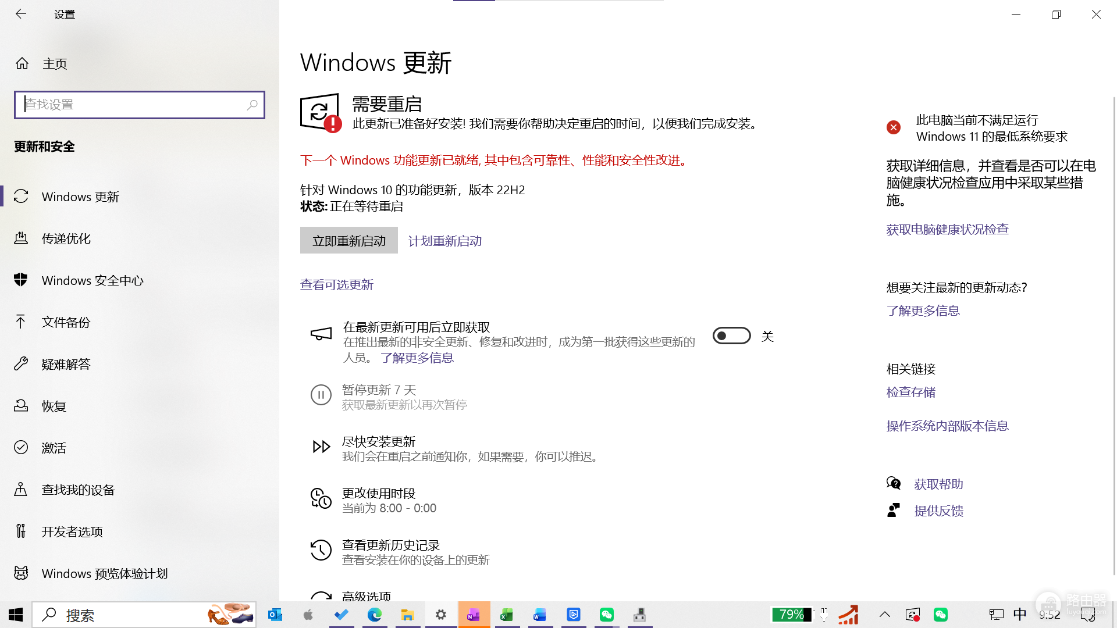This screenshot has width=1117, height=628.
Task: Expand the hidden system tray icons chevron
Action: pos(885,615)
